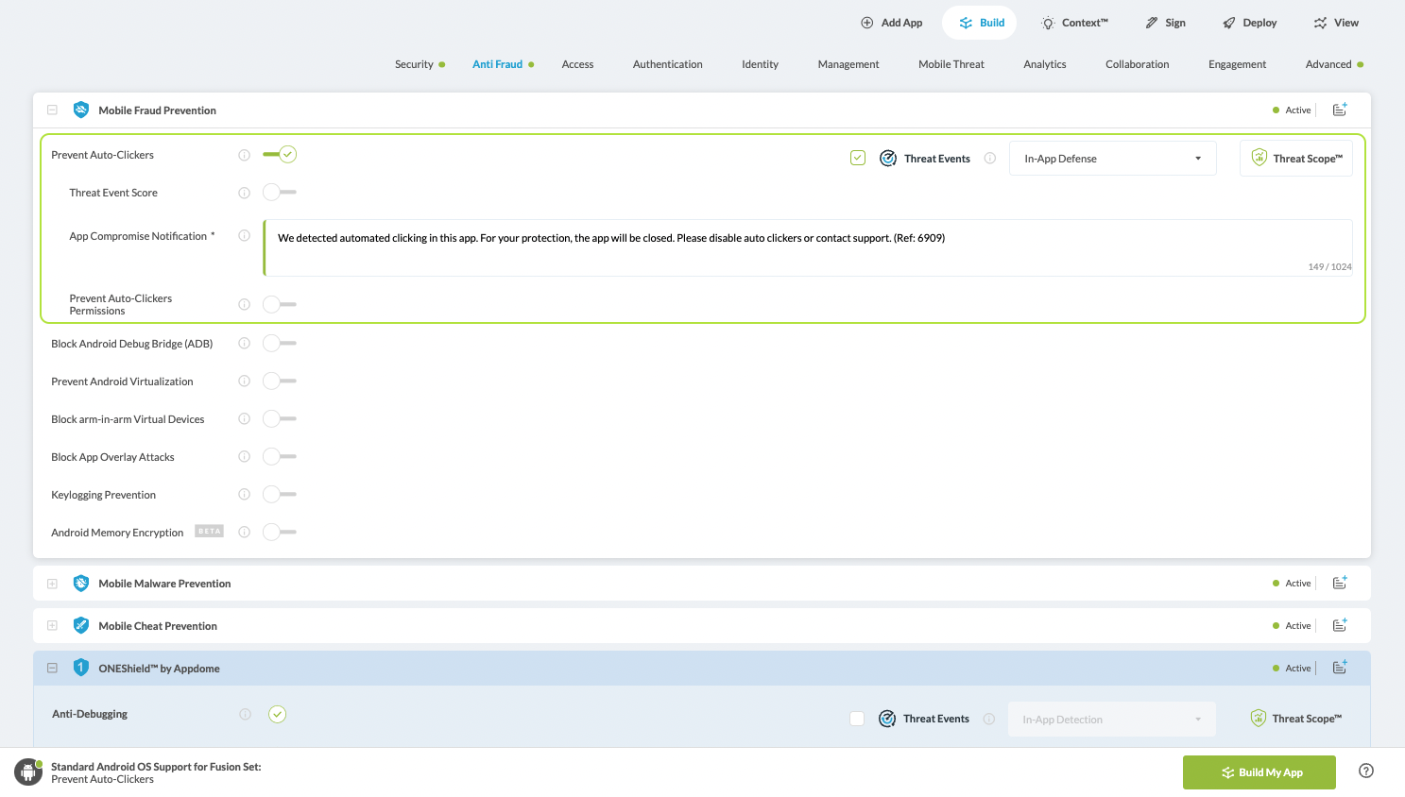This screenshot has height=797, width=1405.
Task: Switch to the Security tab
Action: point(414,65)
